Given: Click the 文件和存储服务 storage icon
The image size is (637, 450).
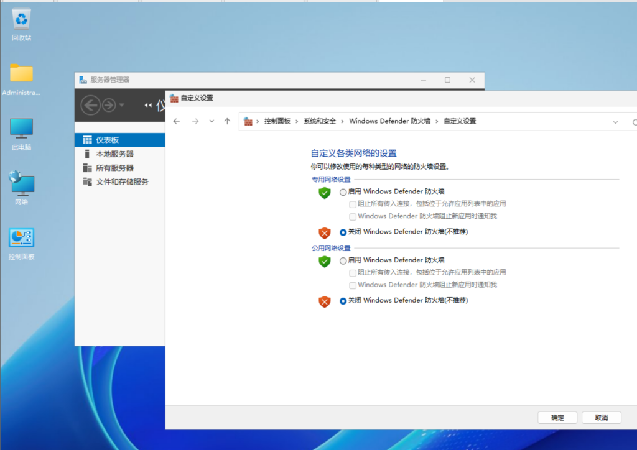Looking at the screenshot, I should 87,181.
